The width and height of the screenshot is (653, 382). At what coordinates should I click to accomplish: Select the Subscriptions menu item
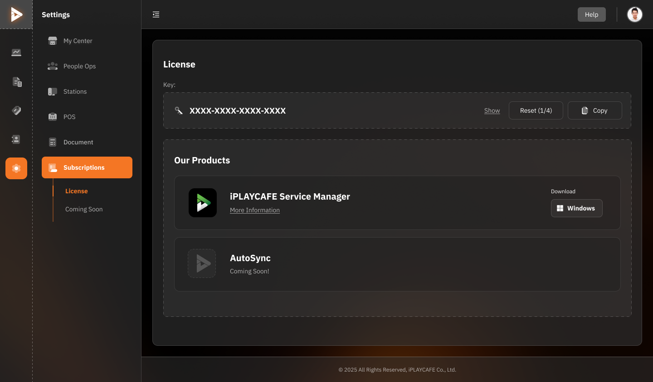[x=87, y=167]
